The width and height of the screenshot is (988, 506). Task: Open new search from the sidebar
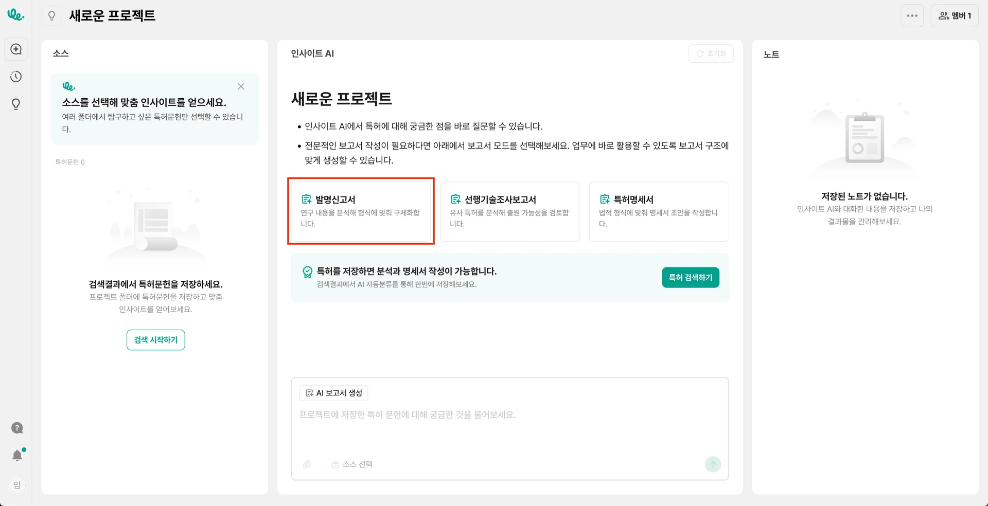[16, 49]
